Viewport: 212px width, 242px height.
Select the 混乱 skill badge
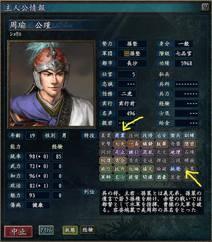pos(147,152)
